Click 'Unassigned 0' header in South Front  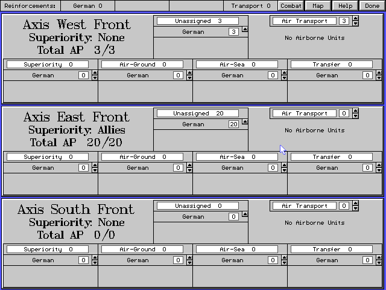pyautogui.click(x=198, y=206)
